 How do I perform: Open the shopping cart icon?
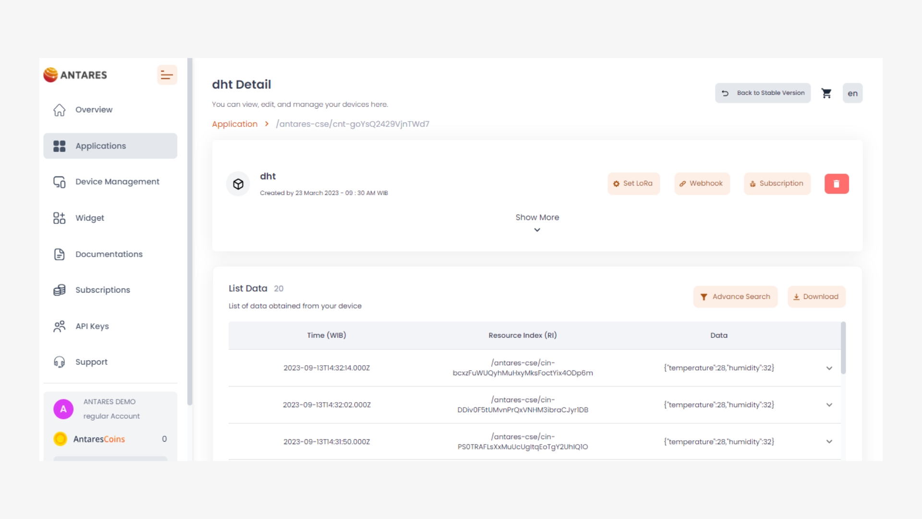(826, 93)
